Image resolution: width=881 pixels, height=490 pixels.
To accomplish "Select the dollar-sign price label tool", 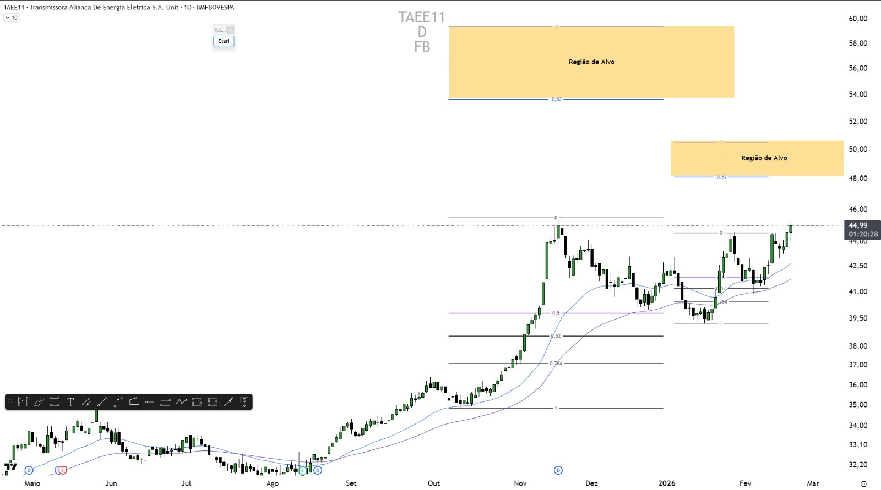I will coord(244,402).
